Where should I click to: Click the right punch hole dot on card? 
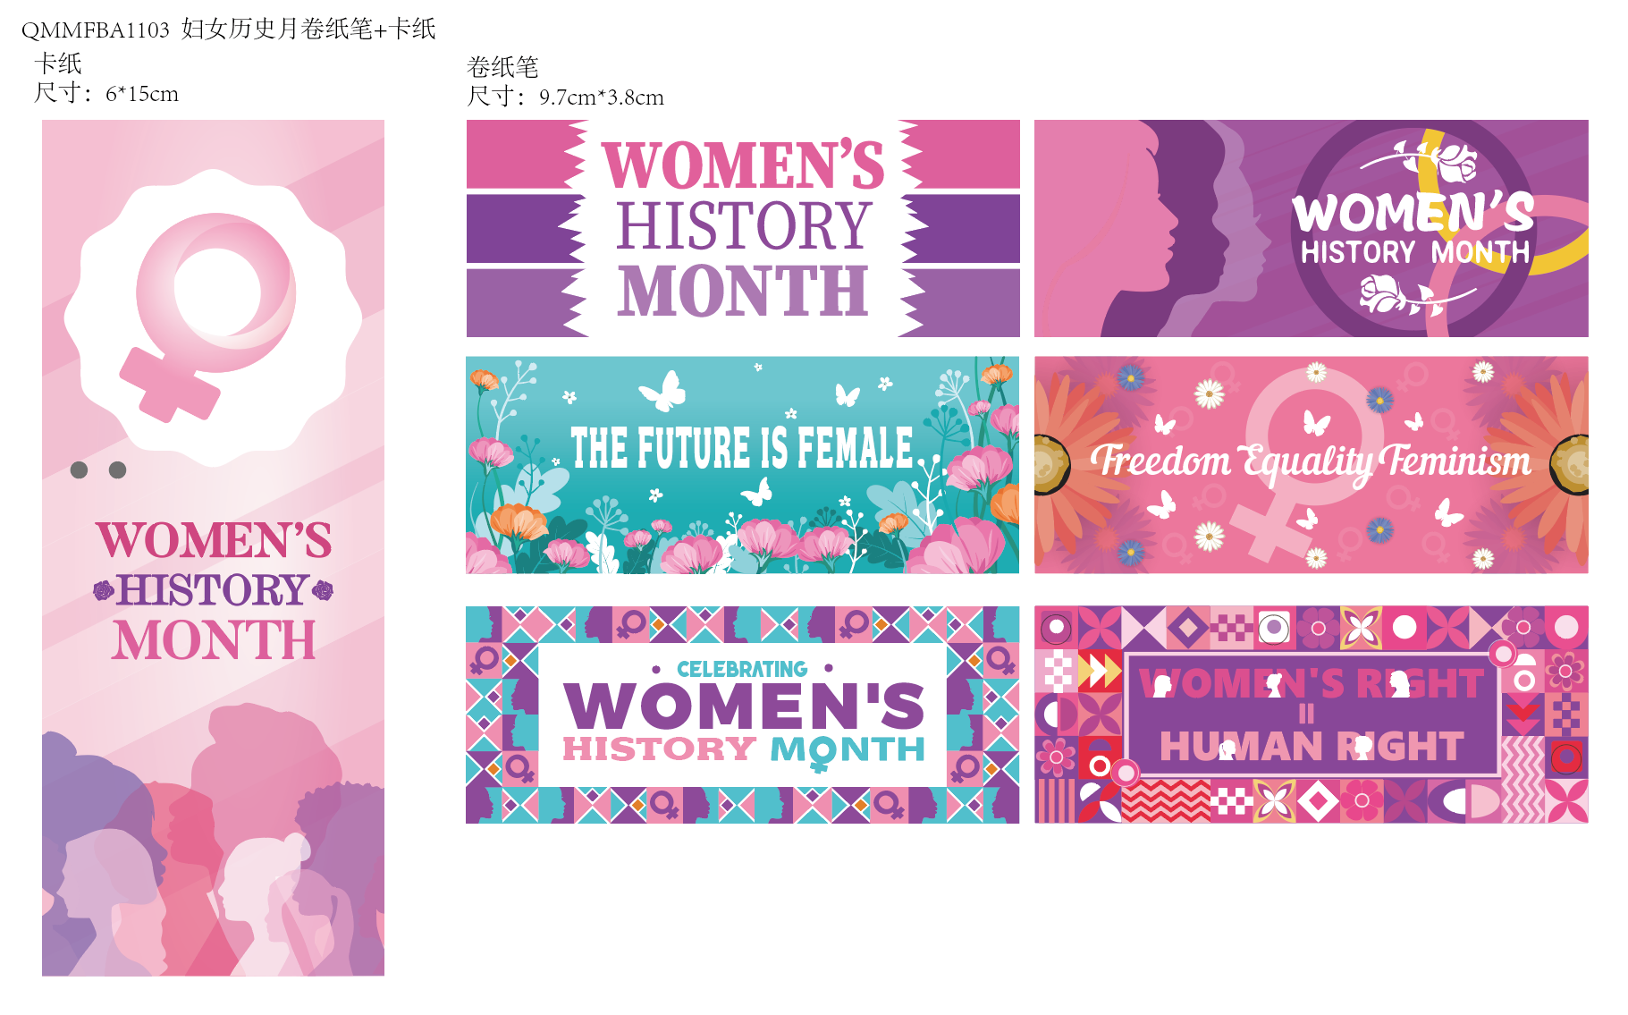(x=118, y=469)
